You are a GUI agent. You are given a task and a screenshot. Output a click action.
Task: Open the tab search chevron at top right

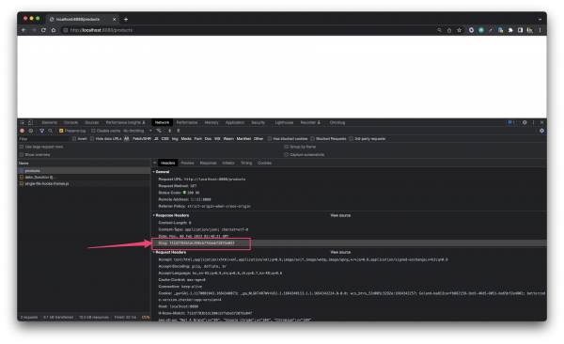tap(540, 20)
